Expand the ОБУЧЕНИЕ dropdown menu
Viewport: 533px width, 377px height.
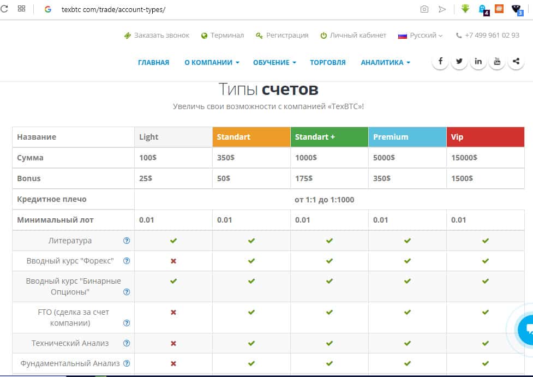click(x=274, y=63)
